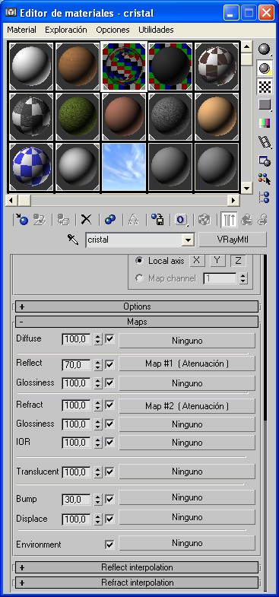Viewport: 279px width, 597px height.
Task: Pick material with the eyedropper icon
Action: (x=73, y=240)
